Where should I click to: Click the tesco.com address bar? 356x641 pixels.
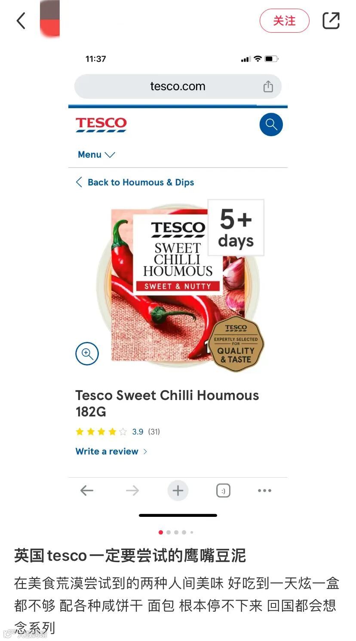tap(178, 86)
